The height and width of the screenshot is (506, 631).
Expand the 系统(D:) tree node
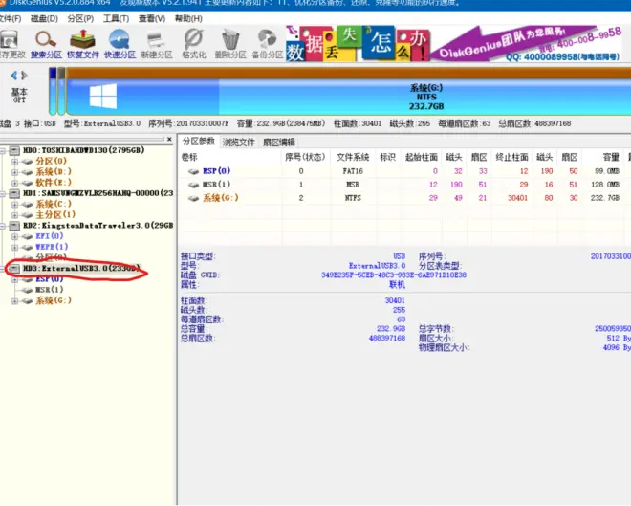pyautogui.click(x=15, y=172)
